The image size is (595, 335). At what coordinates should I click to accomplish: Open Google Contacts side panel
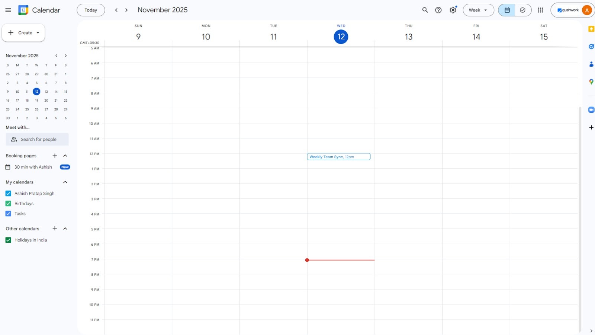591,64
